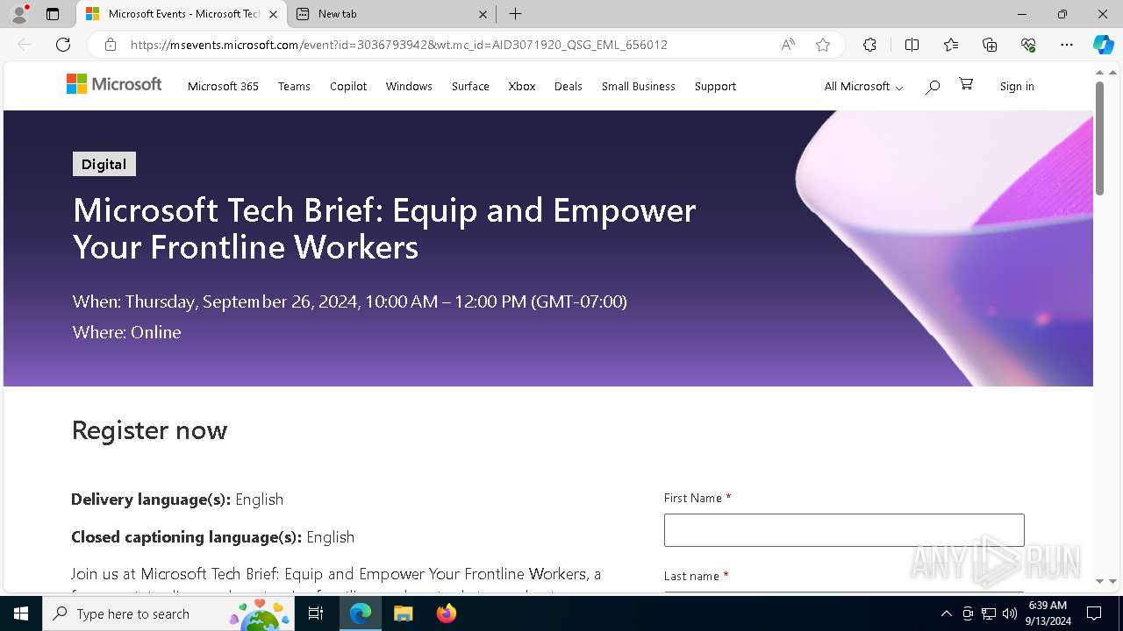Image resolution: width=1123 pixels, height=631 pixels.
Task: Open Microsoft Edge from taskbar
Action: (361, 613)
